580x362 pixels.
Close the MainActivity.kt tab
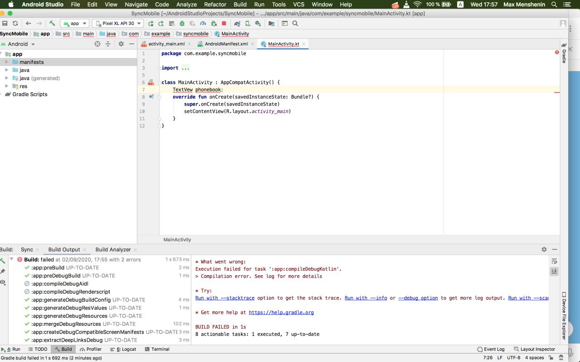304,44
